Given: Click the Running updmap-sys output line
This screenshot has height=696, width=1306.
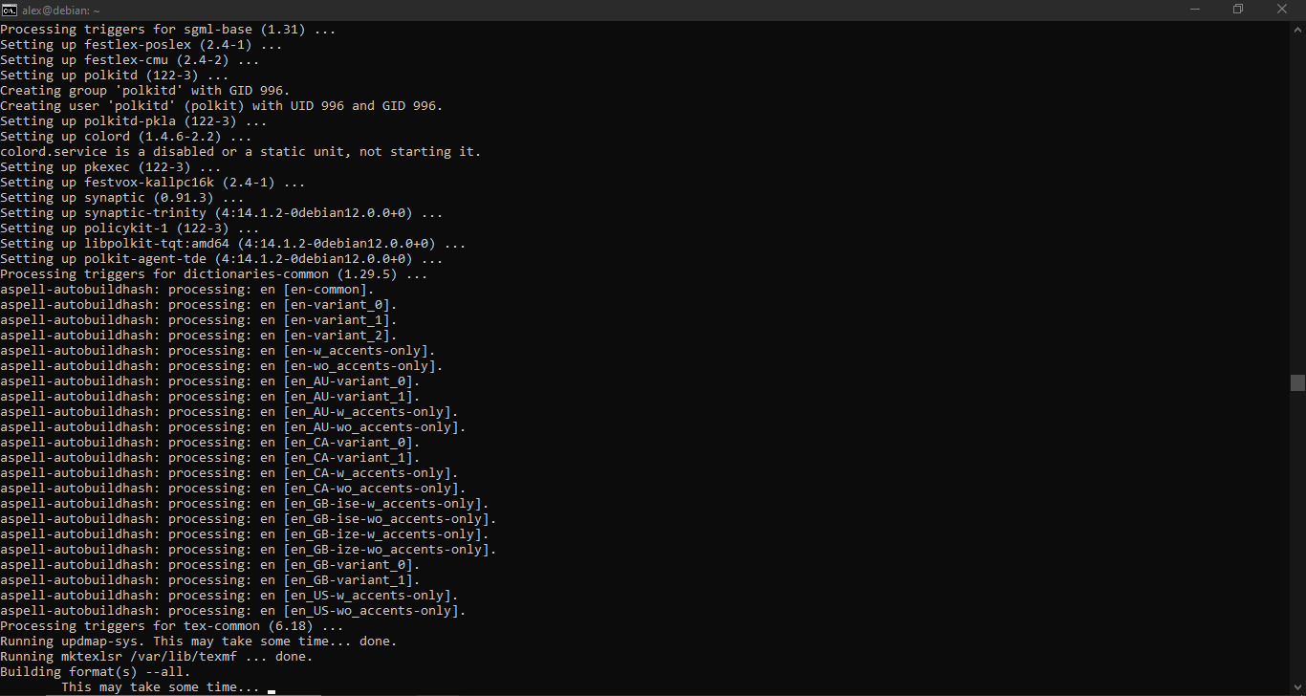Looking at the screenshot, I should pos(191,641).
